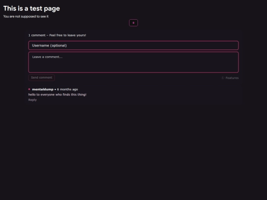Viewport: 267px width, 200px height.
Task: Select the mentaldump username
Action: click(x=43, y=89)
